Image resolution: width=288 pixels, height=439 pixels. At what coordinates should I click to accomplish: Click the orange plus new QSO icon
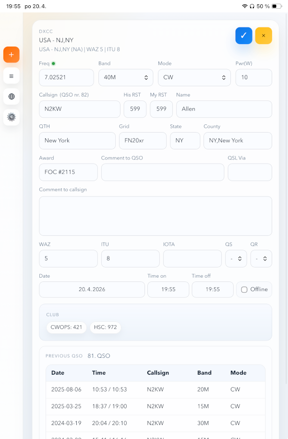12,55
